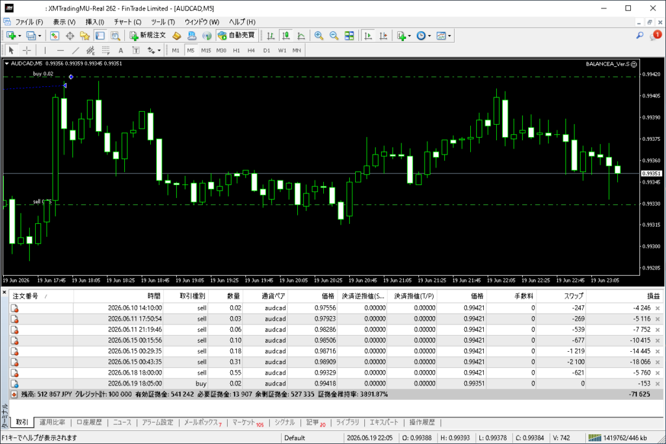Image resolution: width=666 pixels, height=444 pixels.
Task: Open the ファイル (F) menu
Action: tap(29, 21)
